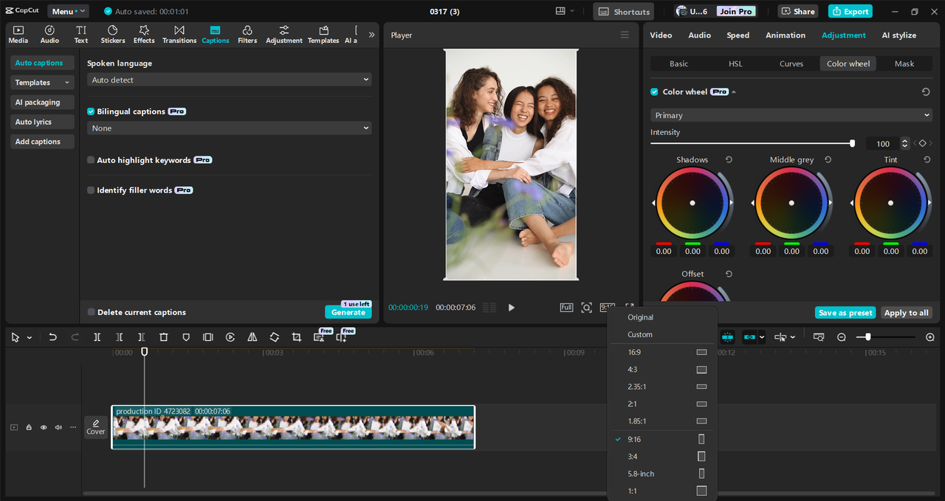
Task: Delete the selected clip with trash icon
Action: pos(164,337)
